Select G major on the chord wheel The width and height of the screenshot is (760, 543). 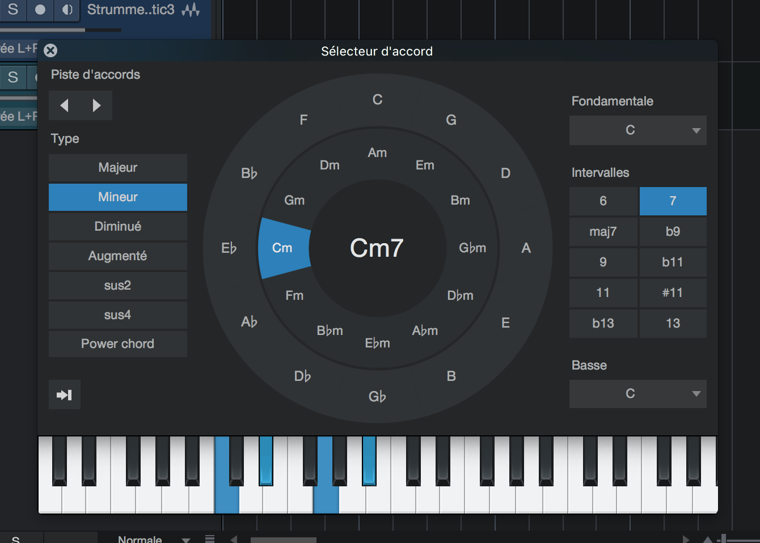pos(451,120)
